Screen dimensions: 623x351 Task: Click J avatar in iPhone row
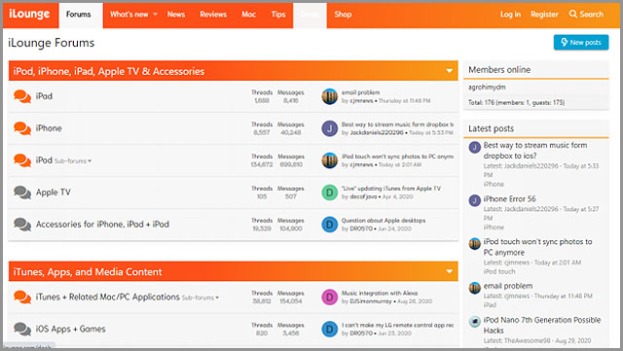(329, 128)
